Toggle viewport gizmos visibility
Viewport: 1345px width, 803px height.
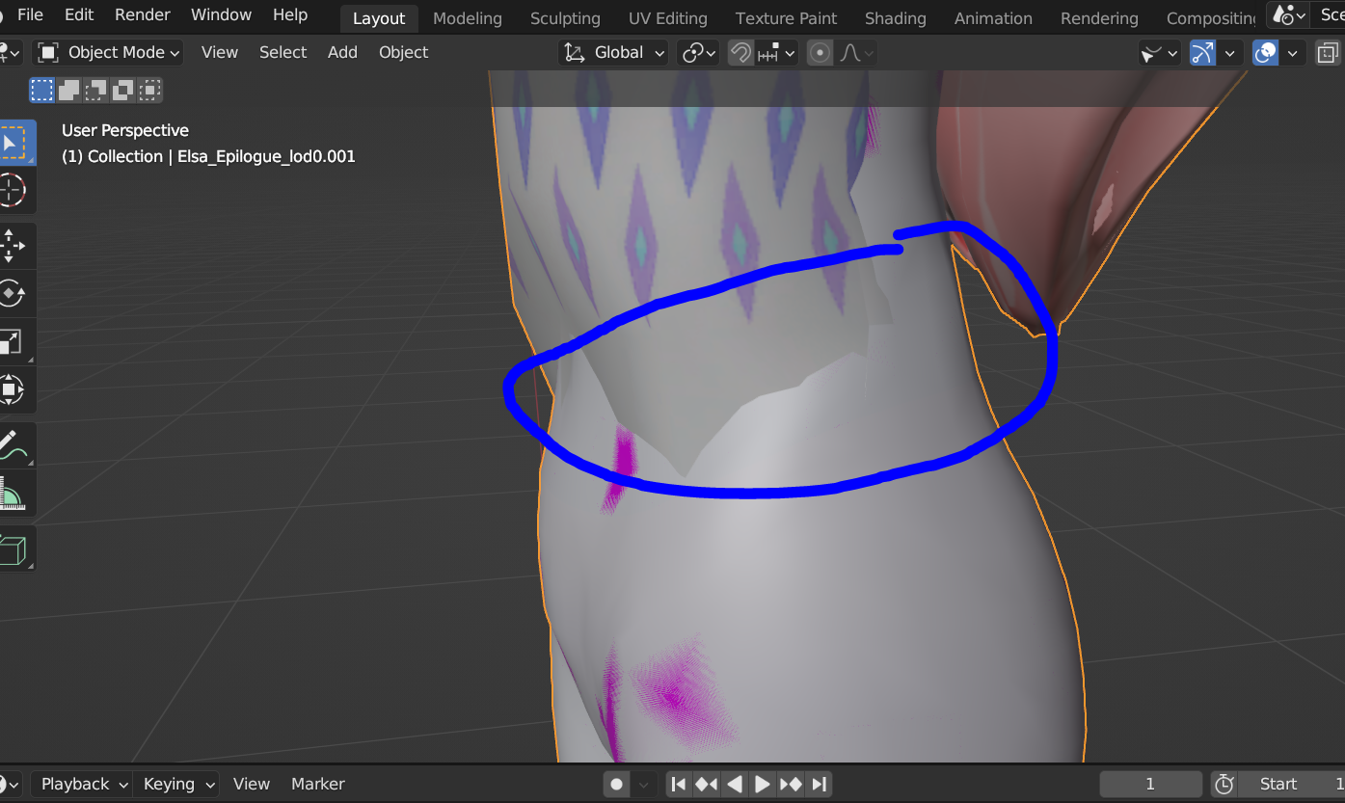(1202, 53)
